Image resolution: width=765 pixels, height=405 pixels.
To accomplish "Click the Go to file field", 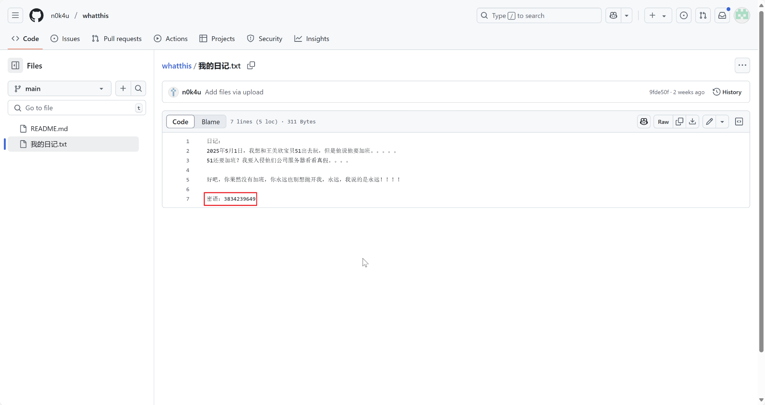I will 77,108.
